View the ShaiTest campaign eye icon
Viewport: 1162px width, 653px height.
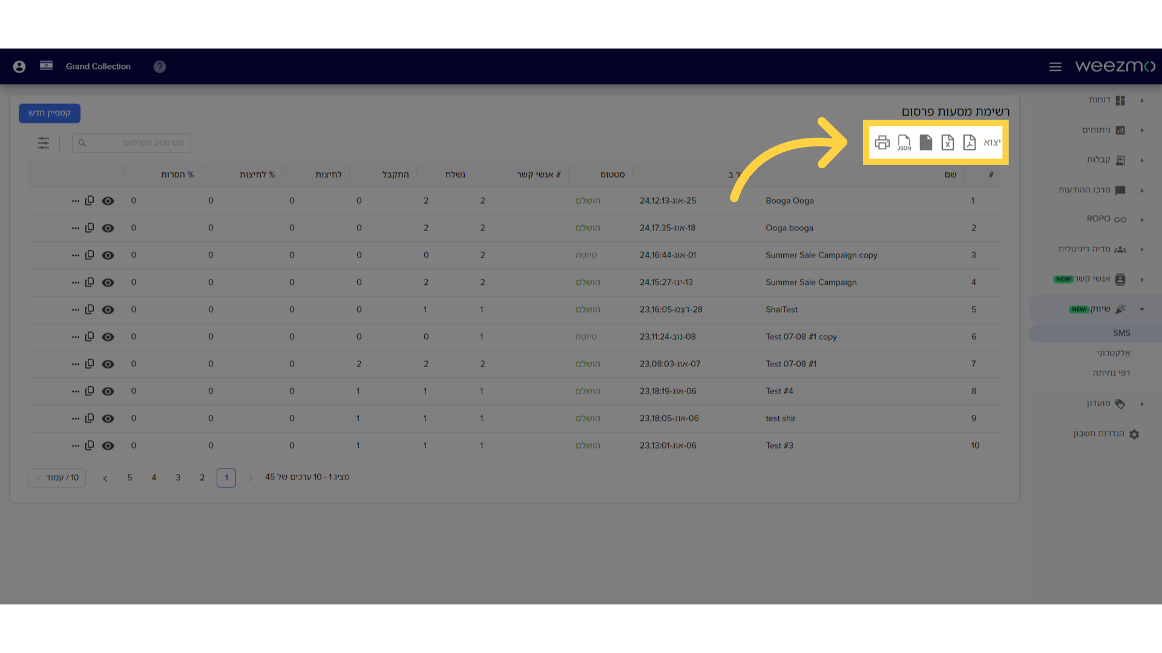(108, 310)
